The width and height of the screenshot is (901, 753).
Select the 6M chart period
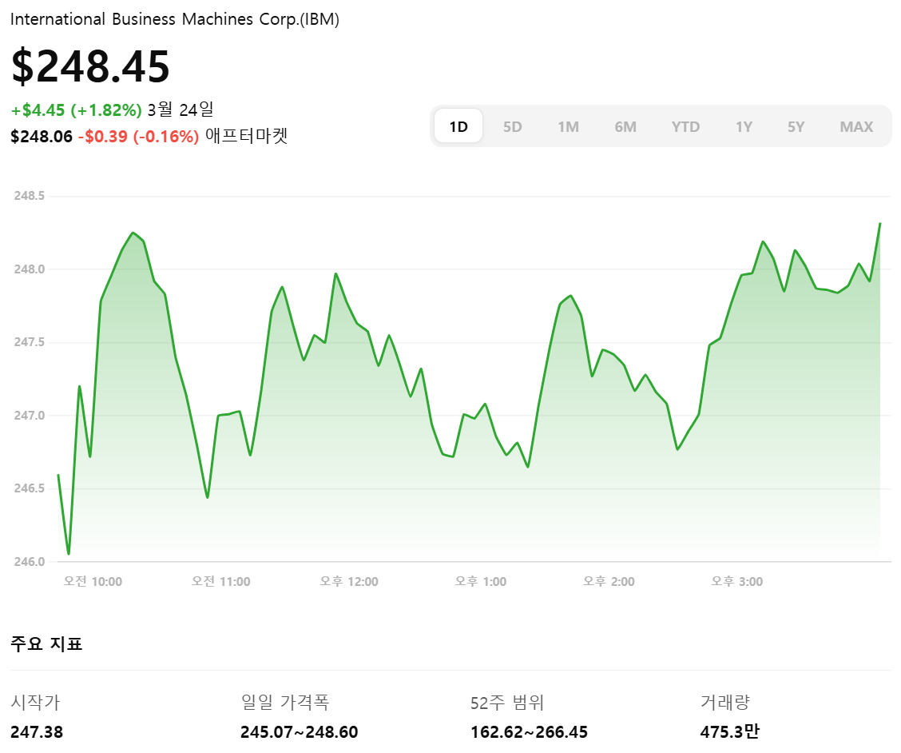pos(625,125)
